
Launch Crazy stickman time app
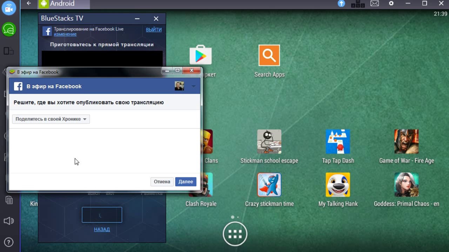(x=269, y=185)
